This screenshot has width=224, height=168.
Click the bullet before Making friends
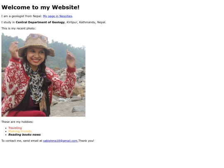coord(6,131)
